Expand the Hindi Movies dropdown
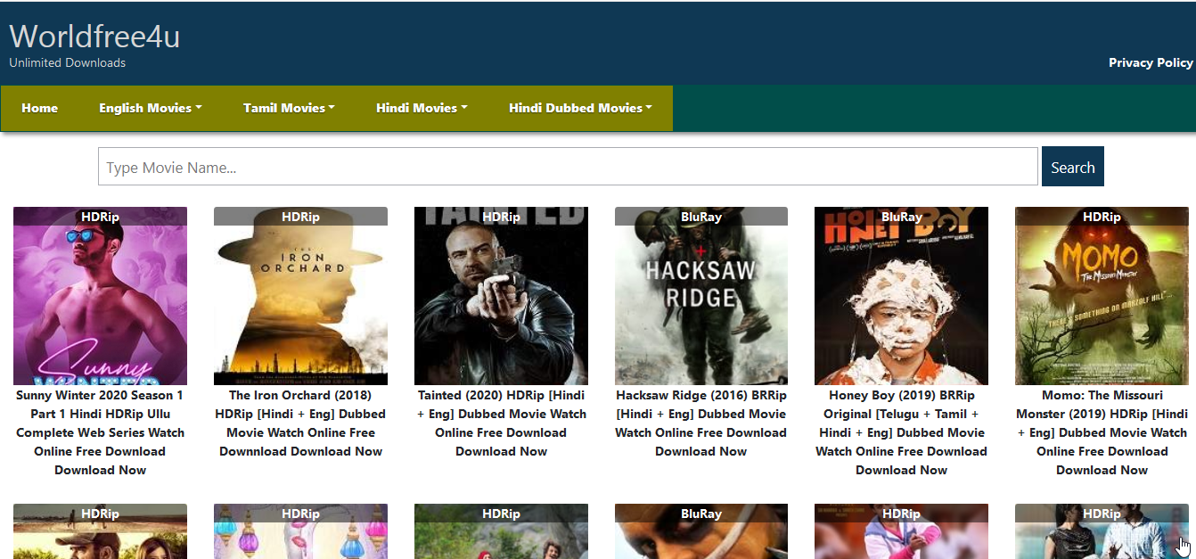1196x559 pixels. click(x=422, y=108)
